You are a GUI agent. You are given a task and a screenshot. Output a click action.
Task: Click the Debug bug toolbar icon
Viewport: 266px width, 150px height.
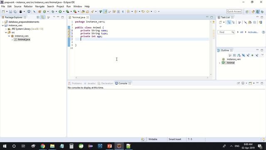pyautogui.click(x=53, y=12)
